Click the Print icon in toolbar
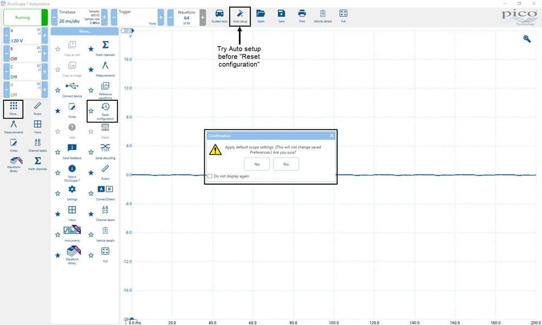 302,16
